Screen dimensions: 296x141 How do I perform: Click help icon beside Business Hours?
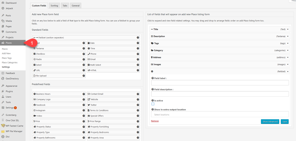click(x=84, y=94)
